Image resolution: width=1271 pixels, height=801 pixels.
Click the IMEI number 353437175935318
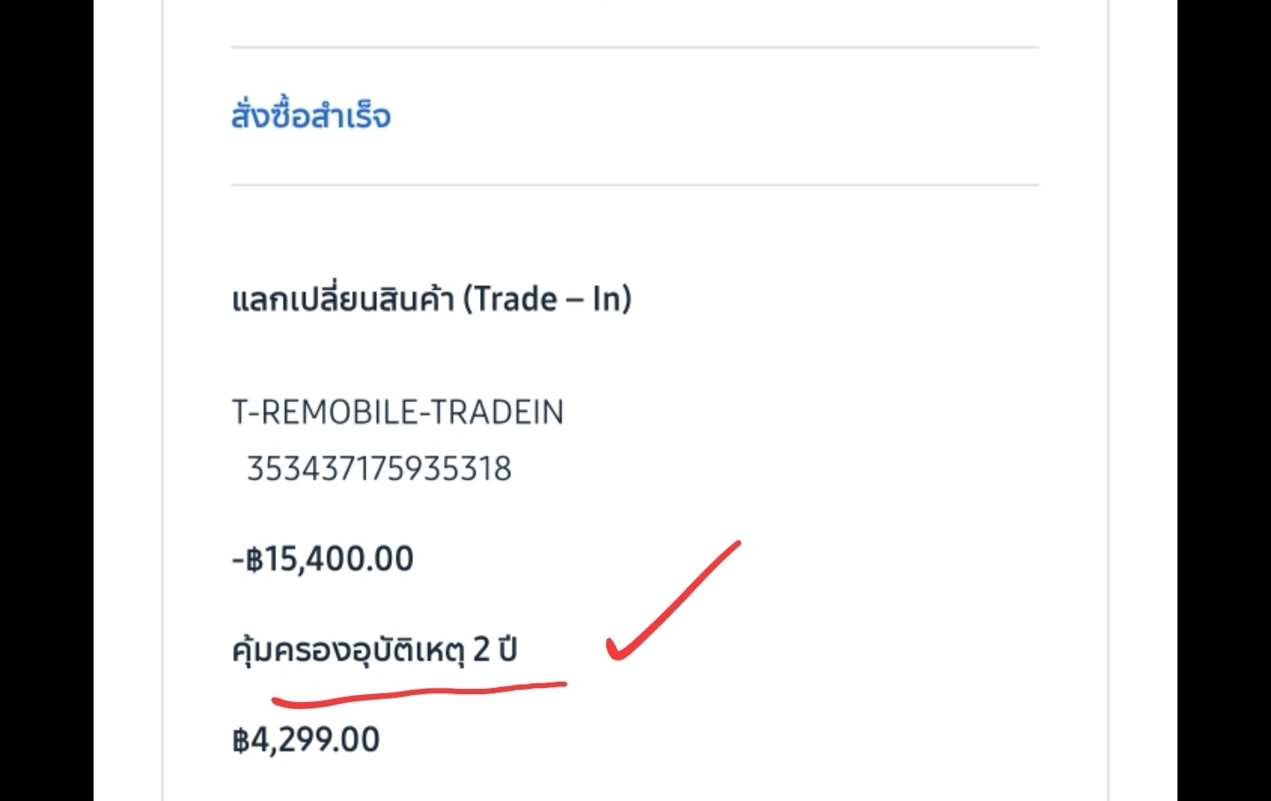tap(379, 469)
